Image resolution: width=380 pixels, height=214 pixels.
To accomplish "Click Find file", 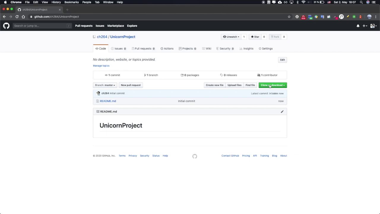I will 250,85.
